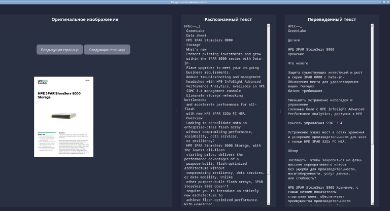Click 'SSMC 3.4 management console' line
Screen dimensions: 390x211
pos(213,91)
